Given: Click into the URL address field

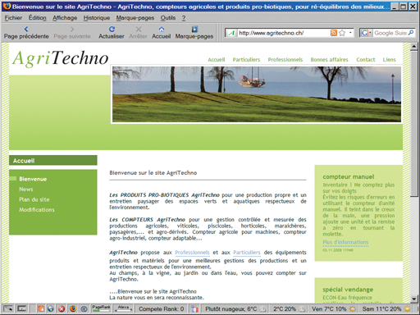Looking at the screenshot, I should (x=283, y=33).
